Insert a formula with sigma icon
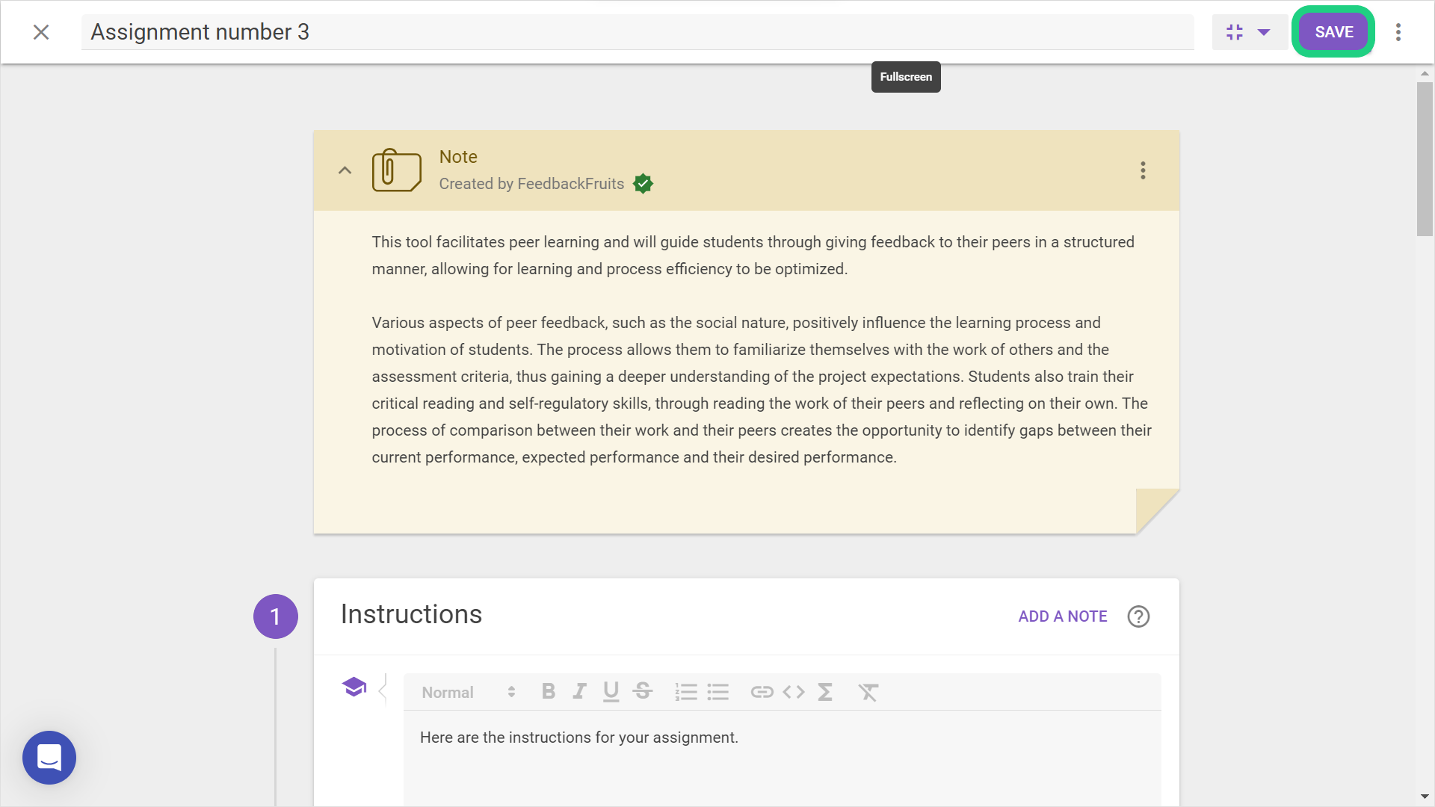 click(825, 692)
